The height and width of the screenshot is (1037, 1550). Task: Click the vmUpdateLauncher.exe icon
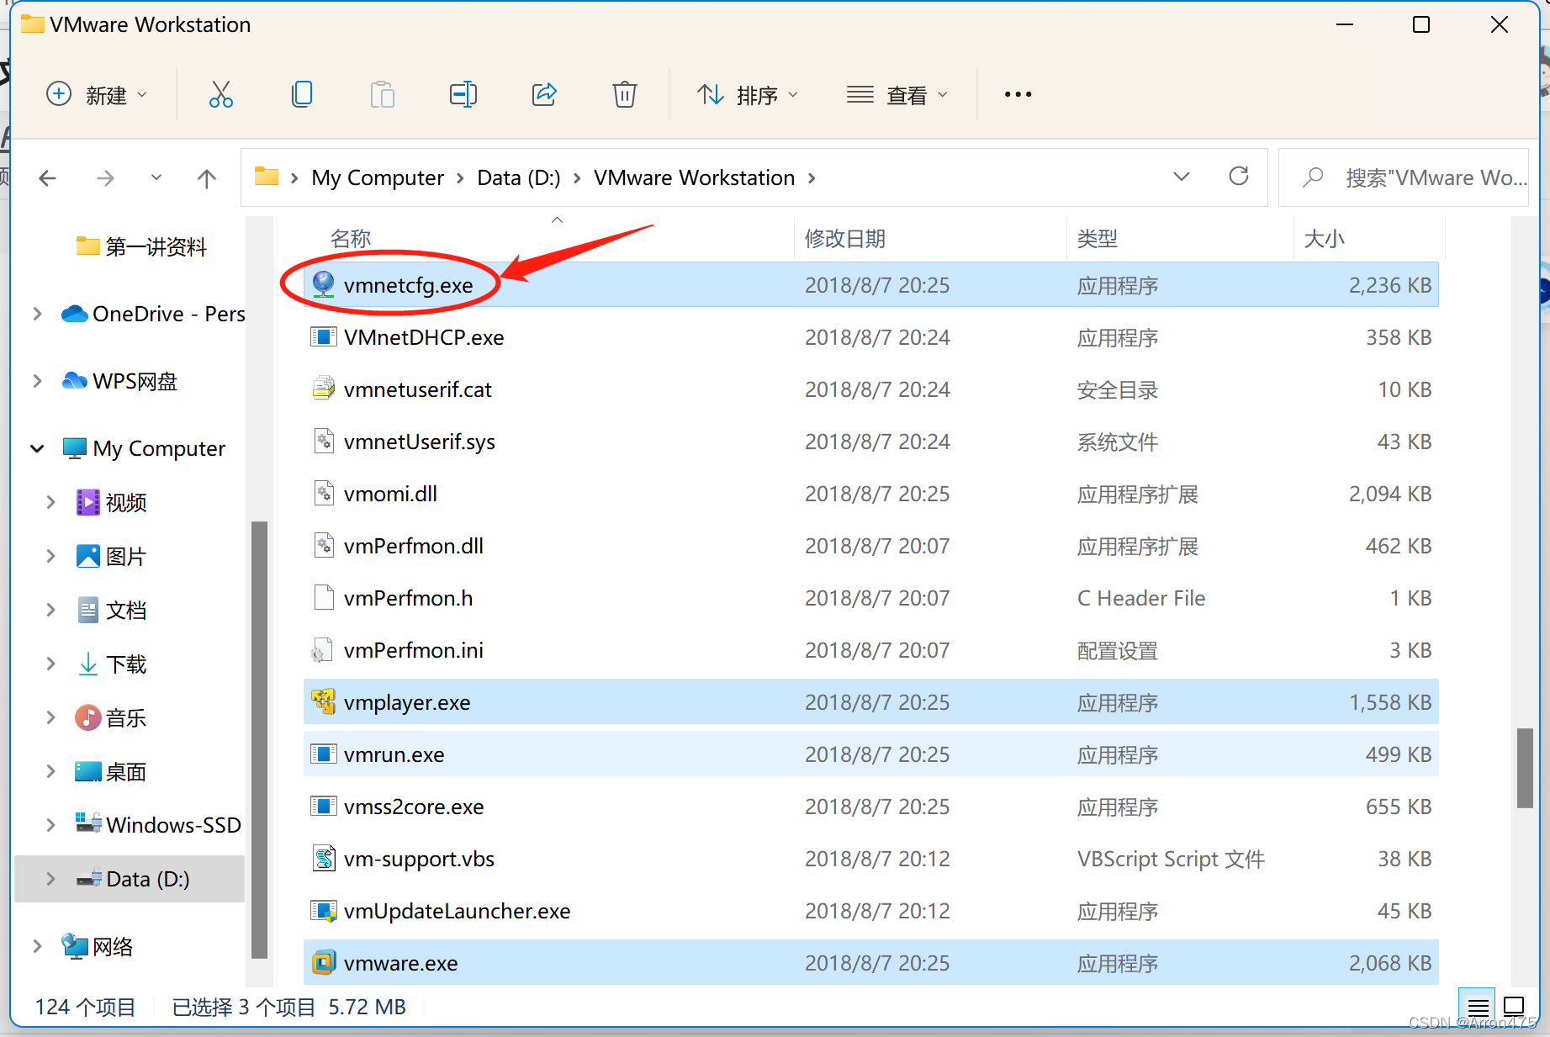pos(324,910)
